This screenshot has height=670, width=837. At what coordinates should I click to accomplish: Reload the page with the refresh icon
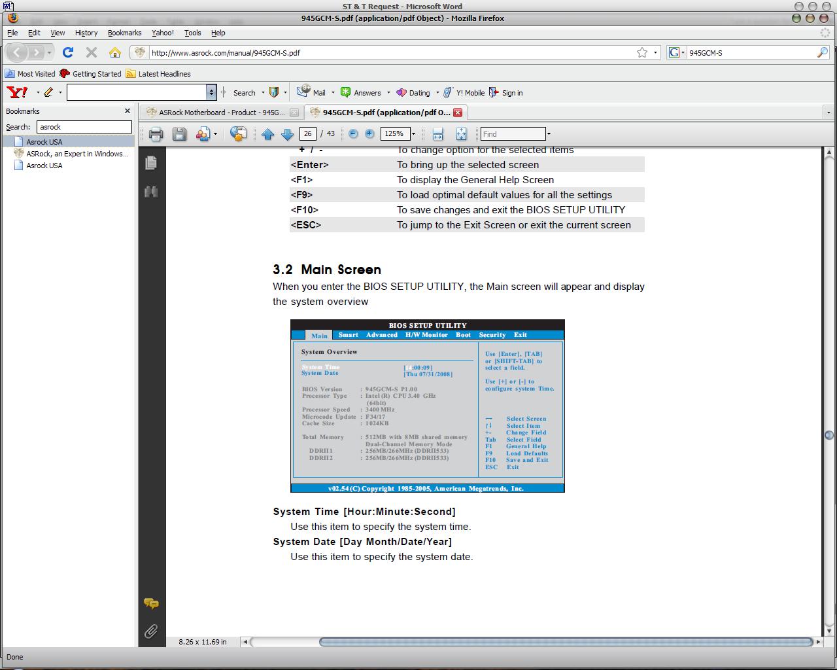pos(67,52)
